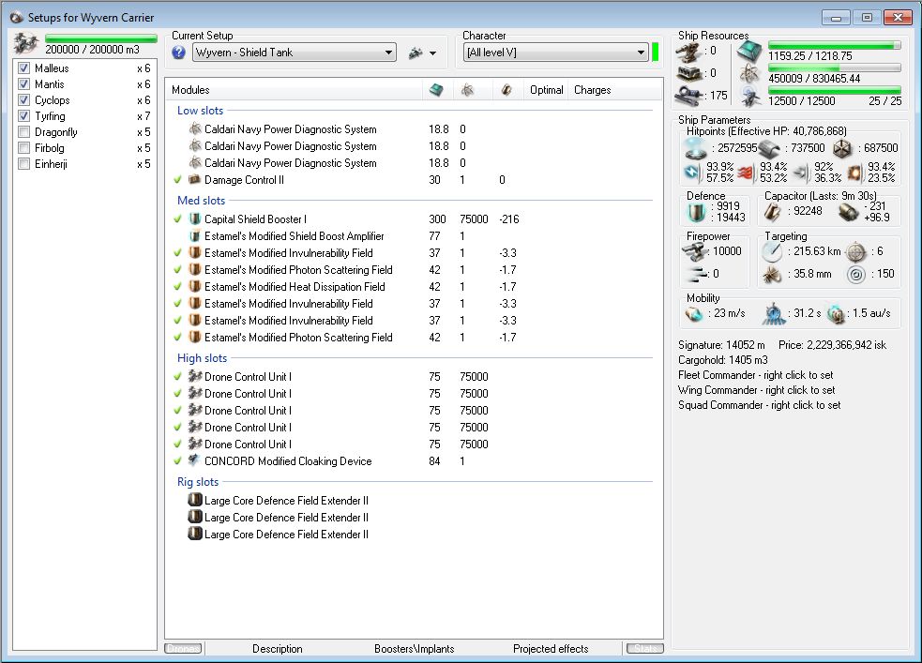Sort by the Modules column header

pyautogui.click(x=294, y=90)
